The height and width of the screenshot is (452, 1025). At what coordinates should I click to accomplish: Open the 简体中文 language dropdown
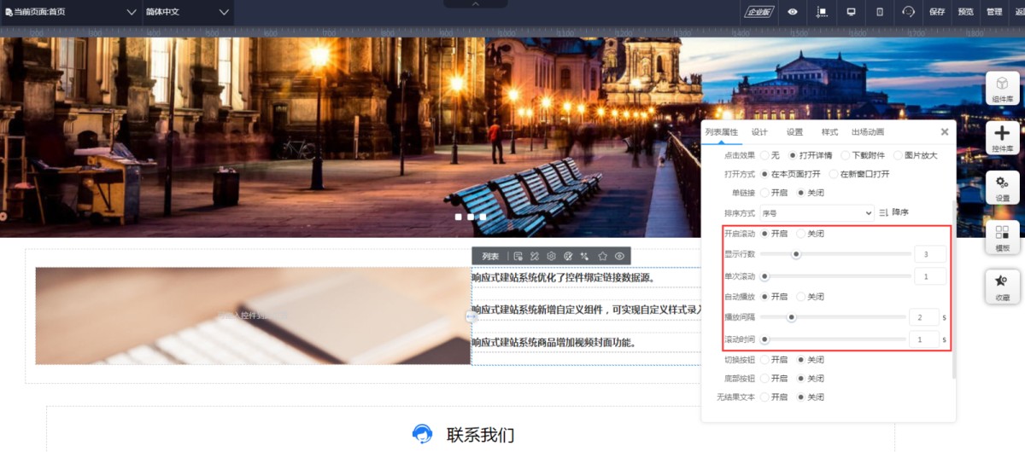187,12
